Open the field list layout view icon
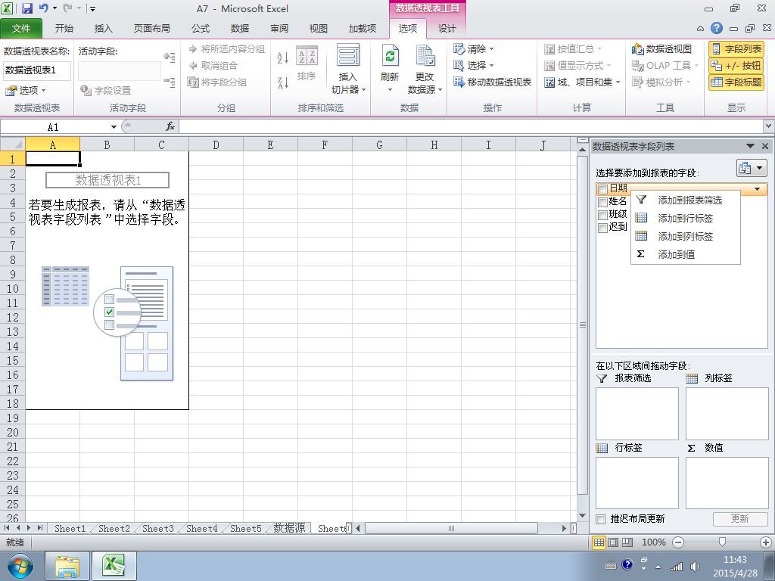 click(x=752, y=168)
